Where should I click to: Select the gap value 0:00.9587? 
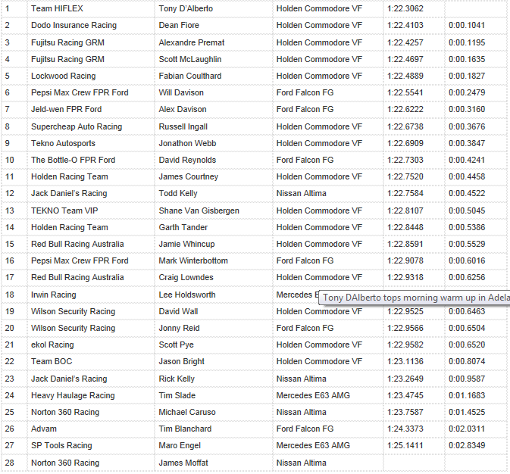coord(467,379)
